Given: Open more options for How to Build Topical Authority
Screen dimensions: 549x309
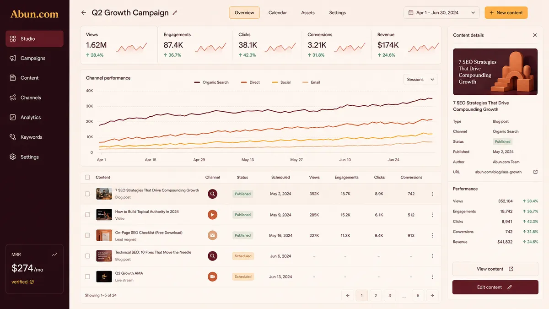Looking at the screenshot, I should [x=433, y=214].
